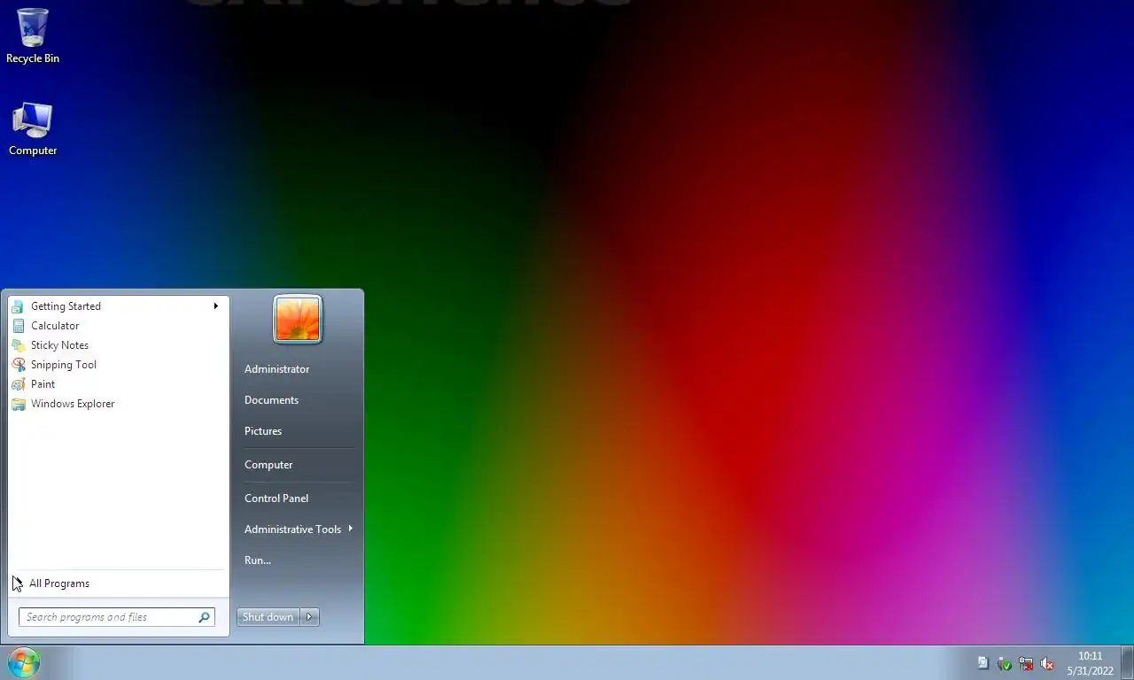This screenshot has height=680, width=1134.
Task: Click the Search programs and files field
Action: click(x=117, y=617)
